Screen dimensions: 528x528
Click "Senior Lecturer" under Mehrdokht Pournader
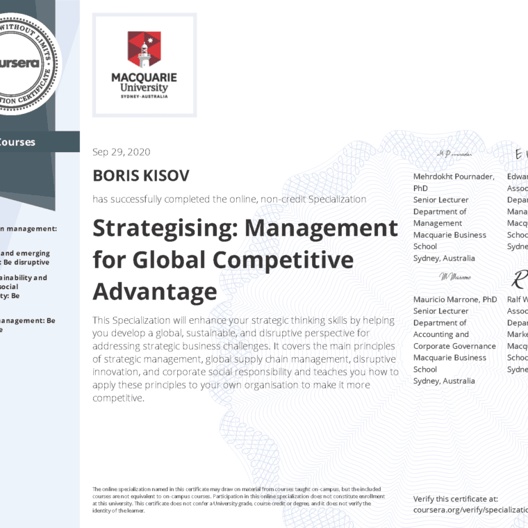pyautogui.click(x=440, y=200)
